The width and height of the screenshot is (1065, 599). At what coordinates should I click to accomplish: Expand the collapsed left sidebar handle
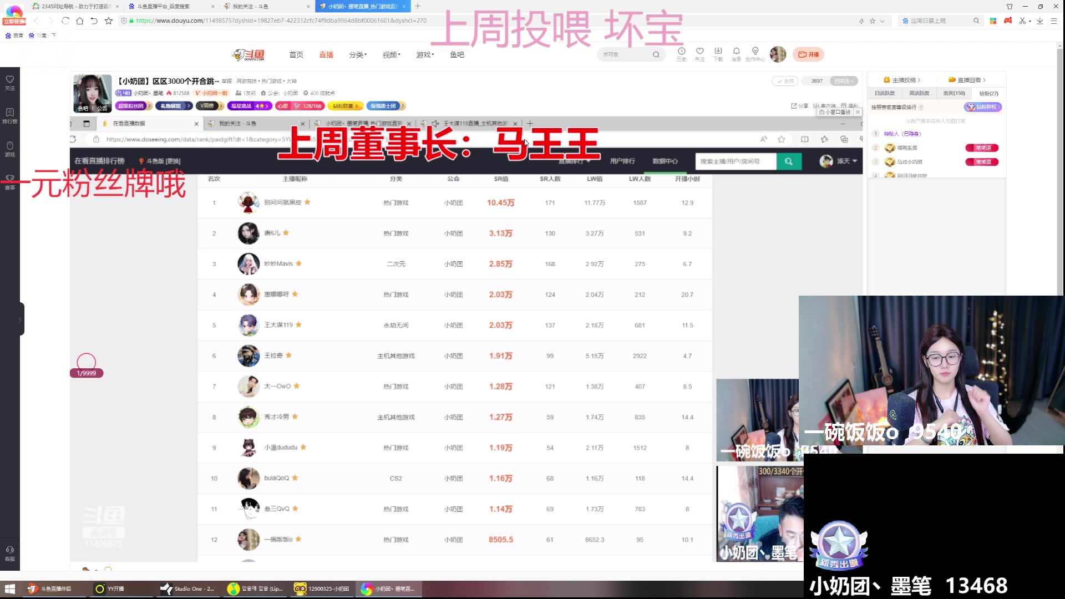[x=20, y=319]
